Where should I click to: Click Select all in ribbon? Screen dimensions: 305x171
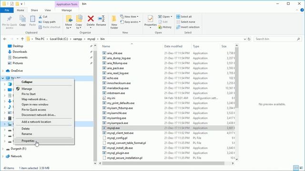tap(184, 17)
